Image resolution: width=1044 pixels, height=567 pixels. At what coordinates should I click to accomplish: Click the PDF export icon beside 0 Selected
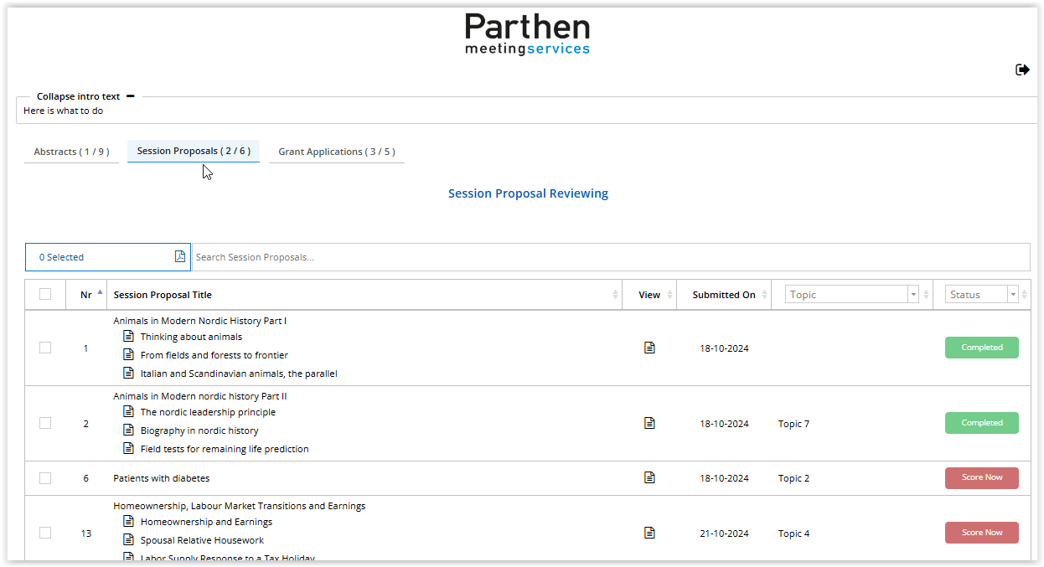(x=180, y=257)
